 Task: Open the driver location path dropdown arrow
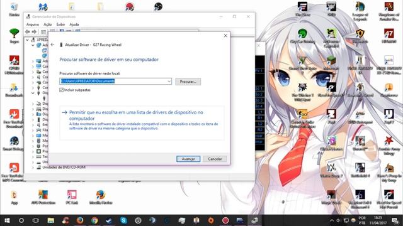point(169,81)
